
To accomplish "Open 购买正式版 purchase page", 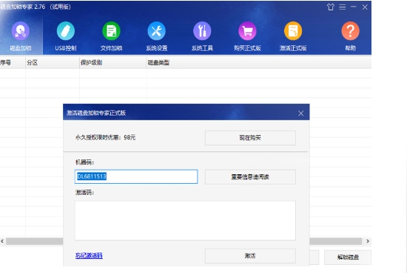I will (x=247, y=36).
